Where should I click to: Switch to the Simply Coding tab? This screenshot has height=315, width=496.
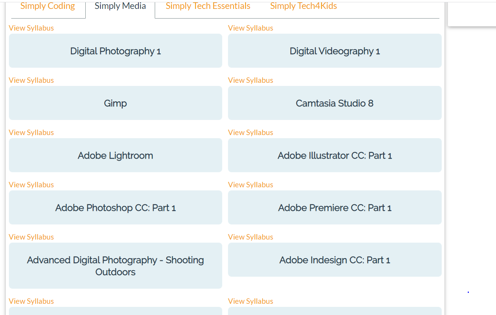pyautogui.click(x=48, y=6)
